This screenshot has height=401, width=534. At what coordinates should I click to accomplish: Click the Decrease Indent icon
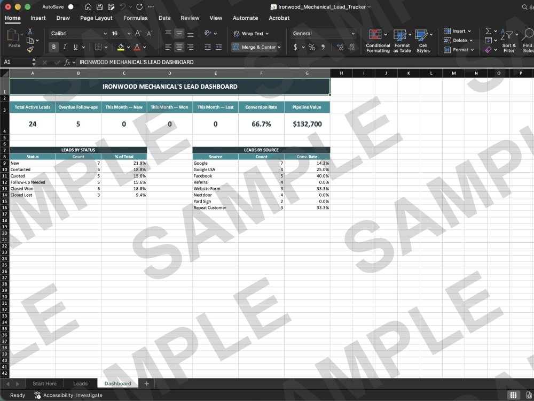pyautogui.click(x=207, y=47)
